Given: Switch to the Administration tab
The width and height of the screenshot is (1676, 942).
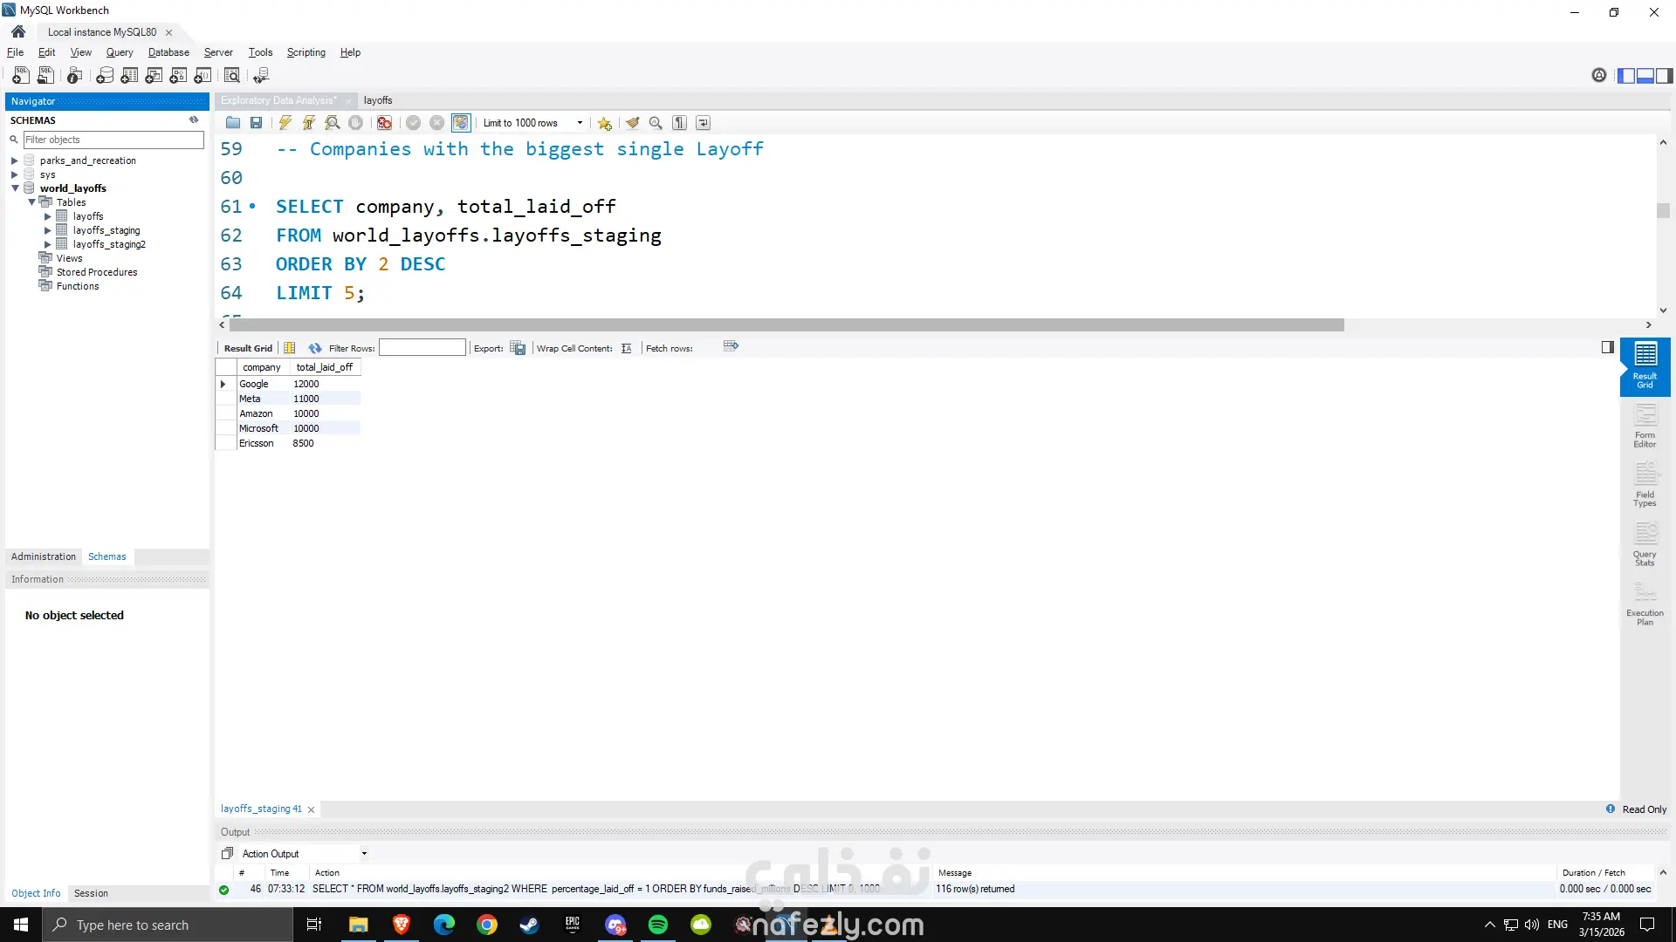Looking at the screenshot, I should pyautogui.click(x=44, y=556).
